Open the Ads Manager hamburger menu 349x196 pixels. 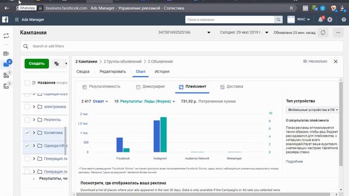(17, 20)
